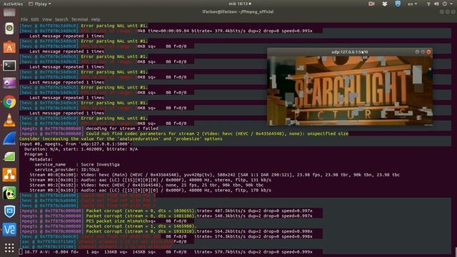Image resolution: width=457 pixels, height=257 pixels.
Task: Open the power system menu icon
Action: pyautogui.click(x=445, y=4)
